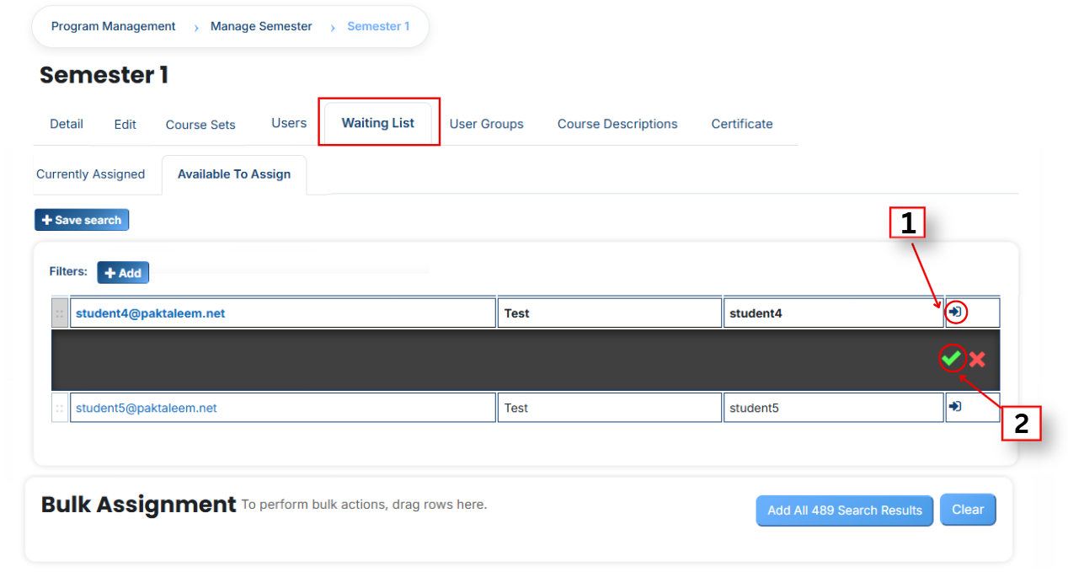This screenshot has height=572, width=1068.
Task: Open the User Groups tab
Action: pos(487,124)
